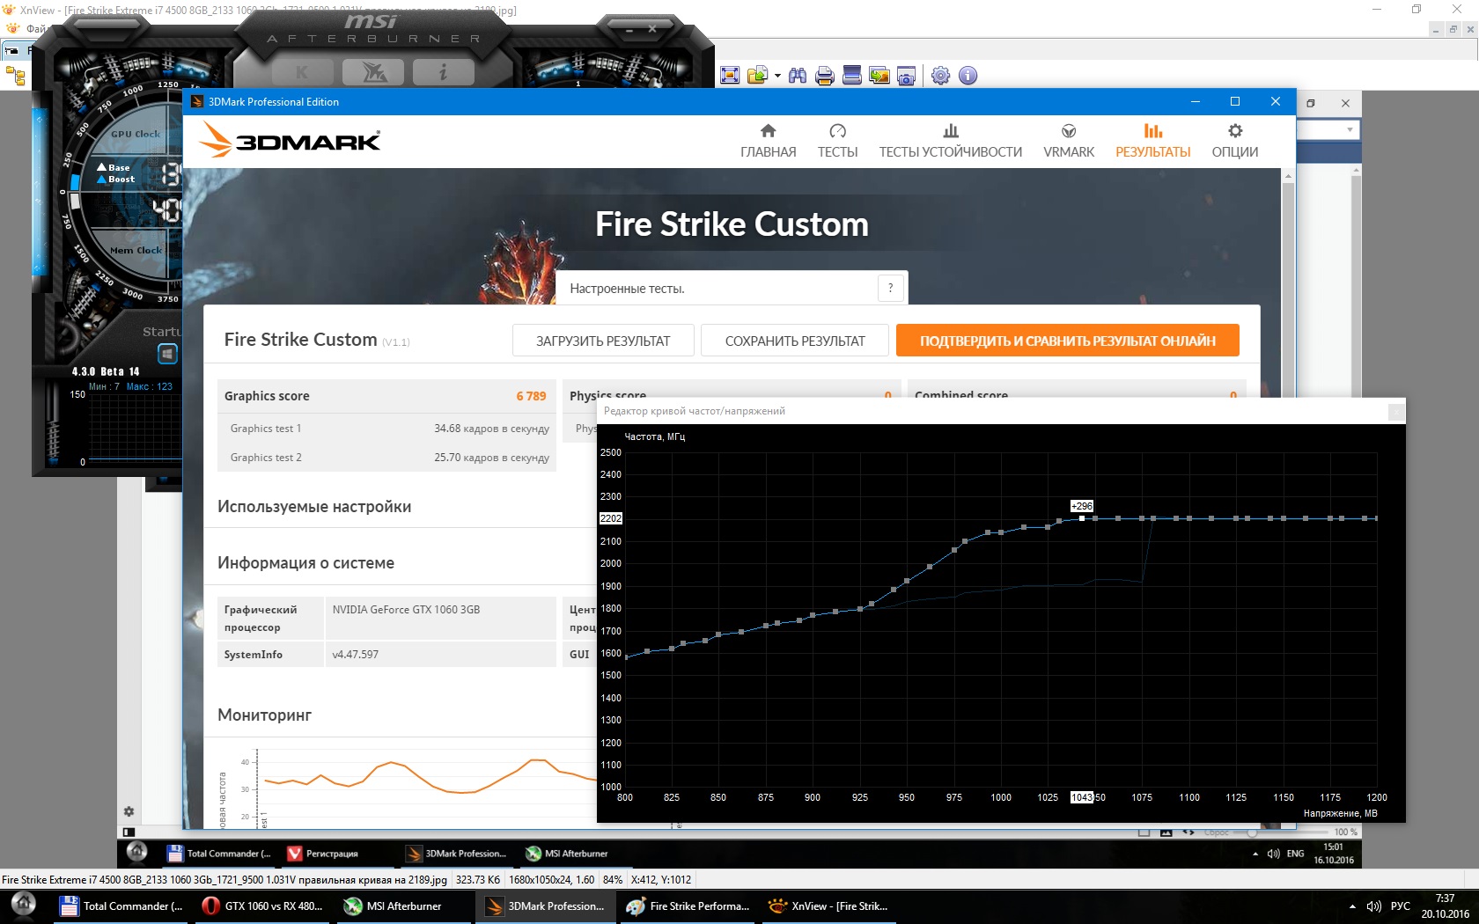Select the highlighted +296 curve point

[1082, 518]
